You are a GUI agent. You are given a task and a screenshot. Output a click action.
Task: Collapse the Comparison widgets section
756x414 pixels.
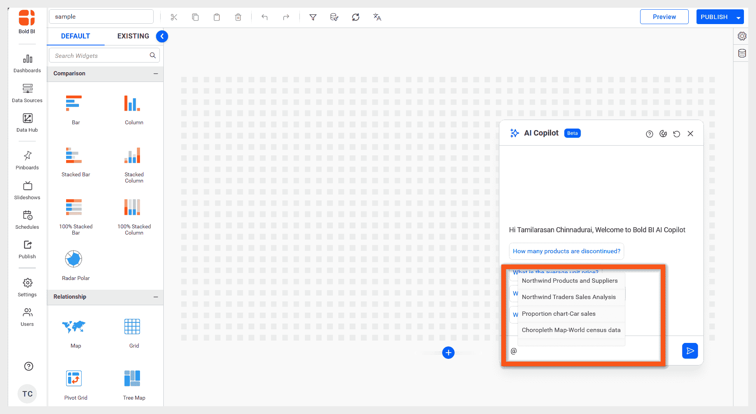point(156,73)
